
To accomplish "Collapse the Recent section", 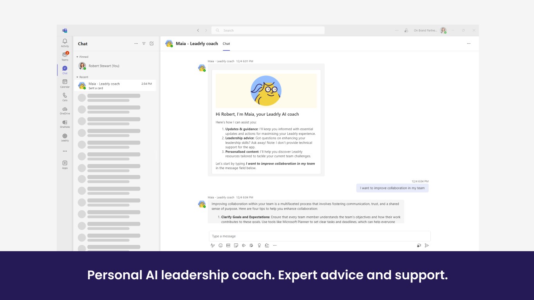I will (x=82, y=77).
